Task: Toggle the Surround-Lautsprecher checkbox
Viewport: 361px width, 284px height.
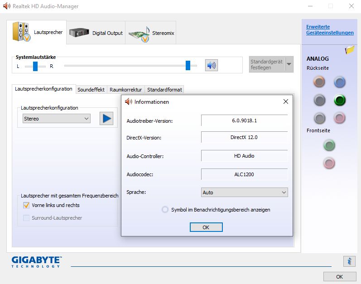Action: (26, 218)
